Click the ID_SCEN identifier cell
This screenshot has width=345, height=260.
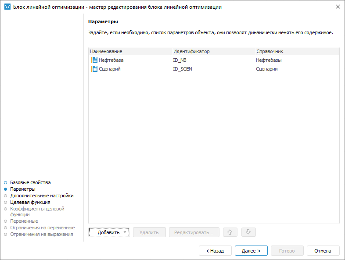[x=183, y=69]
